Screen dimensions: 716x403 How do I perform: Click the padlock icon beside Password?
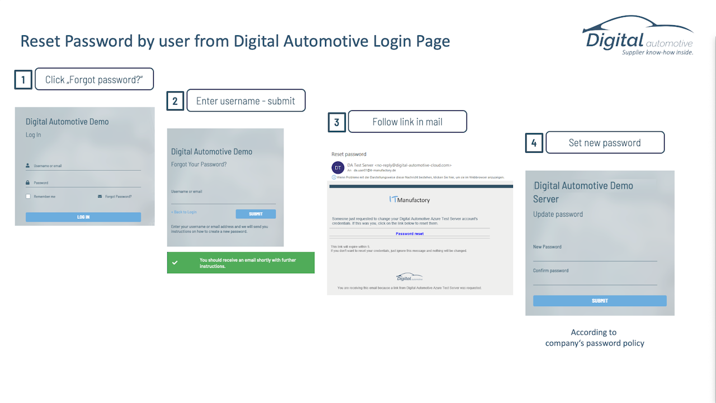coord(28,182)
